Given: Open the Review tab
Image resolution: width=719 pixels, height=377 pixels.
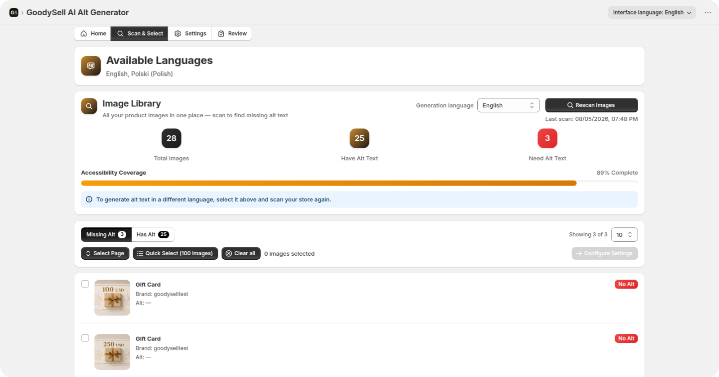Looking at the screenshot, I should (x=232, y=34).
